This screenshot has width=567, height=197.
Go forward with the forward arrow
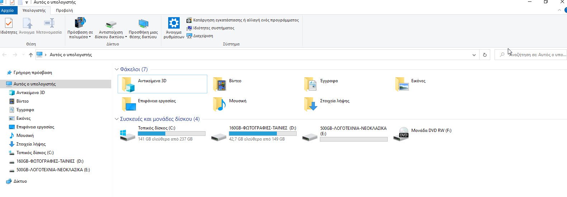tap(15, 55)
